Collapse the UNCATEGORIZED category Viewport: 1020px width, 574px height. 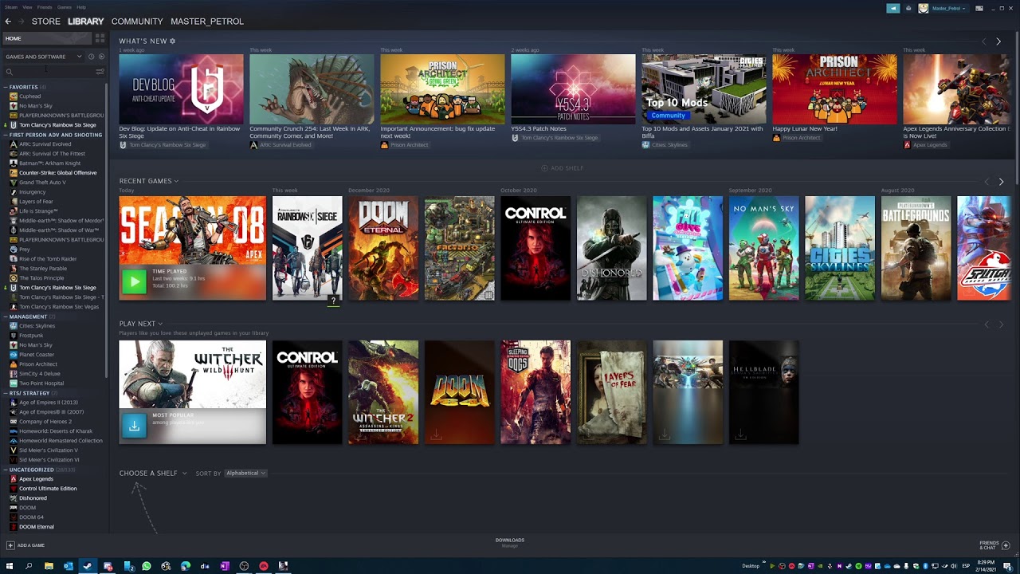coord(6,470)
